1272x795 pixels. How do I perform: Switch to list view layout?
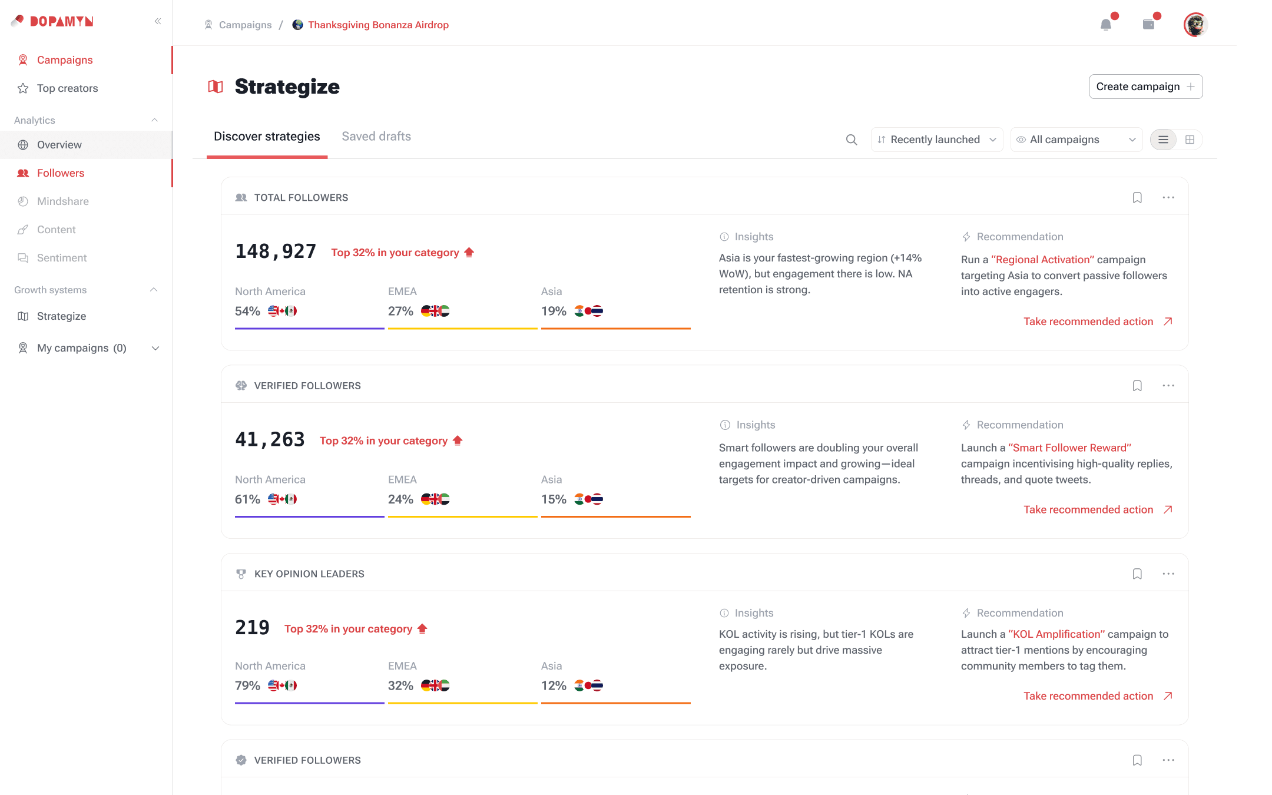coord(1163,140)
